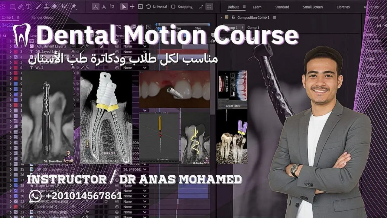The image size is (387, 218).
Task: Click label color of Black Solid 7
Action: click(15, 206)
